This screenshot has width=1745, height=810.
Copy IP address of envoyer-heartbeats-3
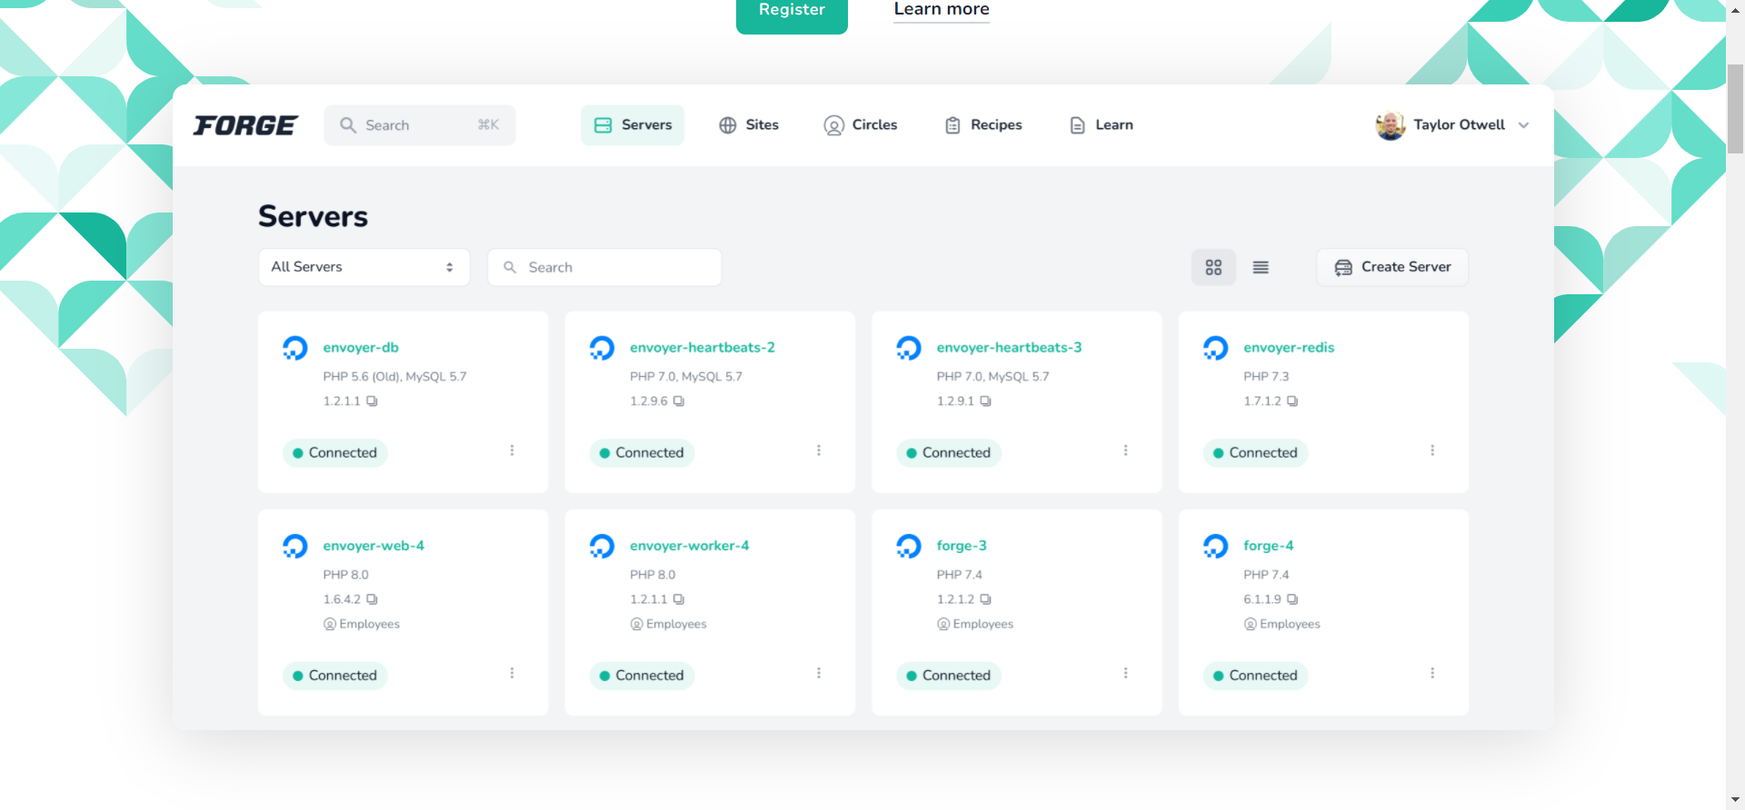985,401
